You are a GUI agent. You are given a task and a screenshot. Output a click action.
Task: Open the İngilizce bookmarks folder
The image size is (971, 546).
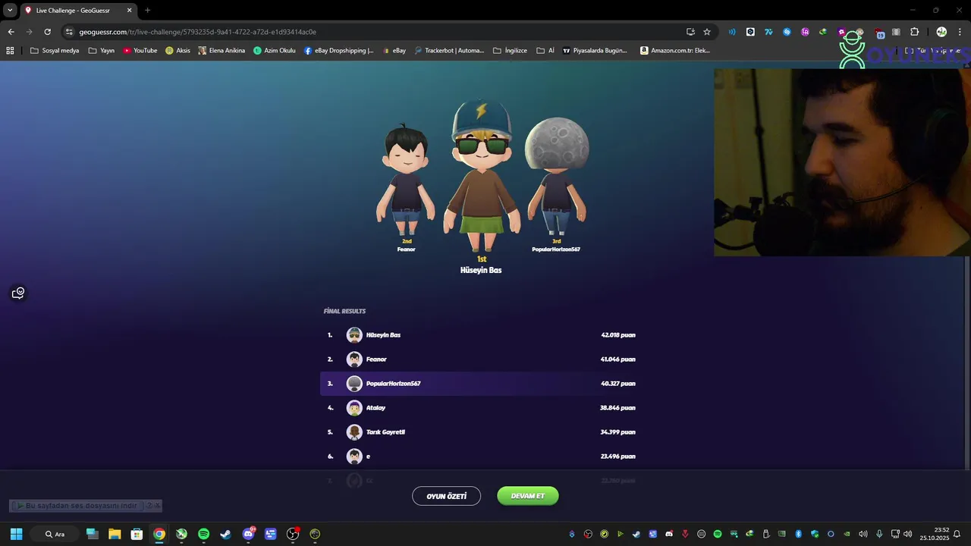click(x=510, y=50)
